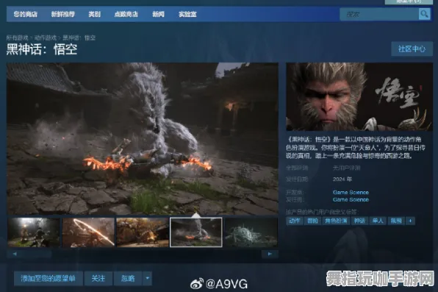The height and width of the screenshot is (292, 438).
Task: Click 添加至您的愿望单 button
Action: click(x=49, y=278)
